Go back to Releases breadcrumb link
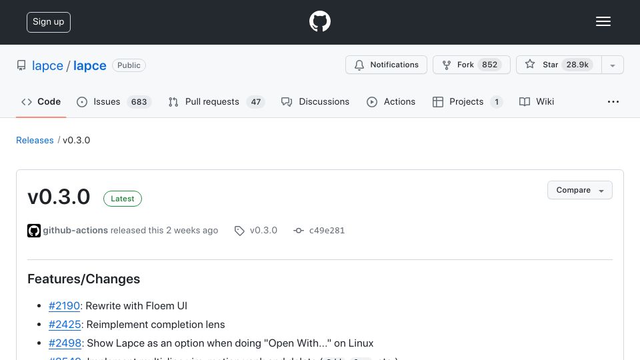 35,140
